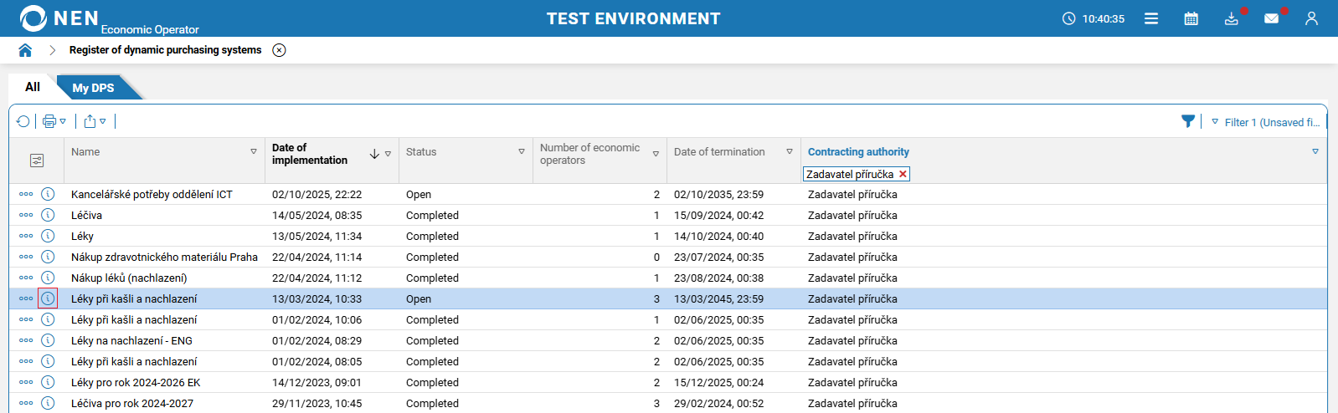
Task: Select the Léky pro rok 2024-2026 EK row
Action: [136, 382]
